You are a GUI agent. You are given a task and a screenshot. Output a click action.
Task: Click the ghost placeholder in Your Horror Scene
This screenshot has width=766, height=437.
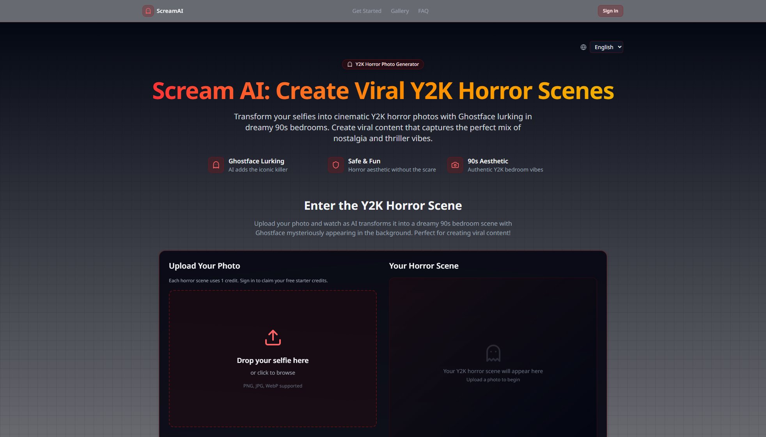pyautogui.click(x=493, y=353)
